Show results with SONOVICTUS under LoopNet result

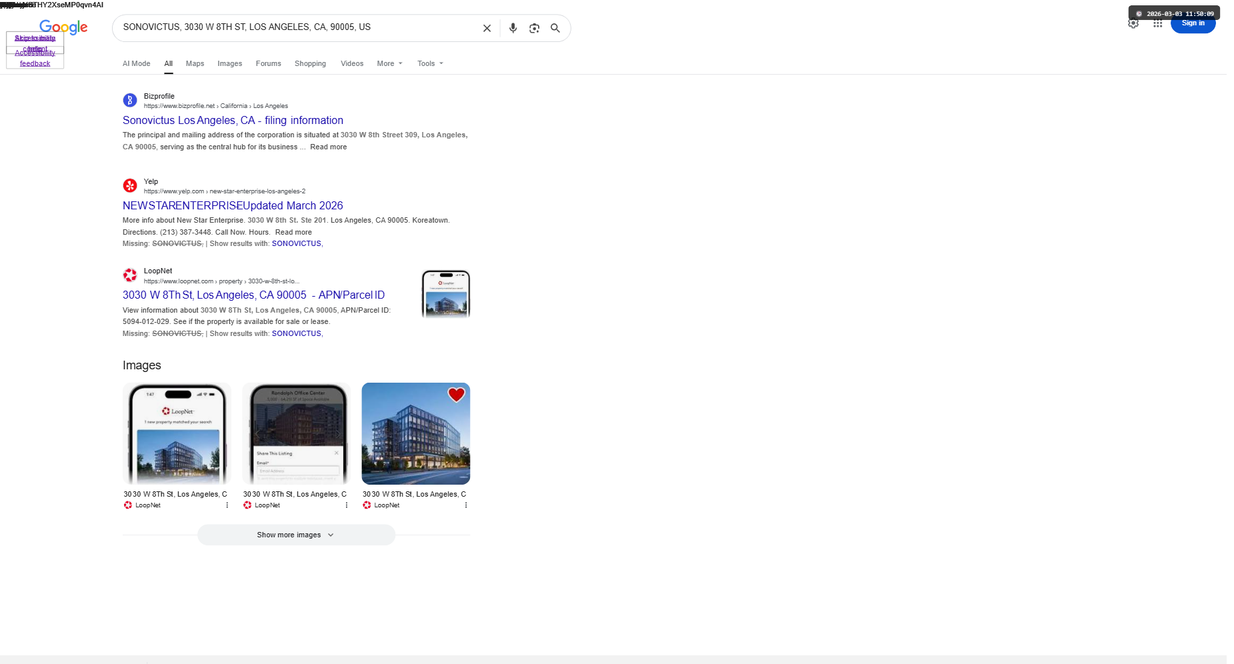tap(297, 334)
